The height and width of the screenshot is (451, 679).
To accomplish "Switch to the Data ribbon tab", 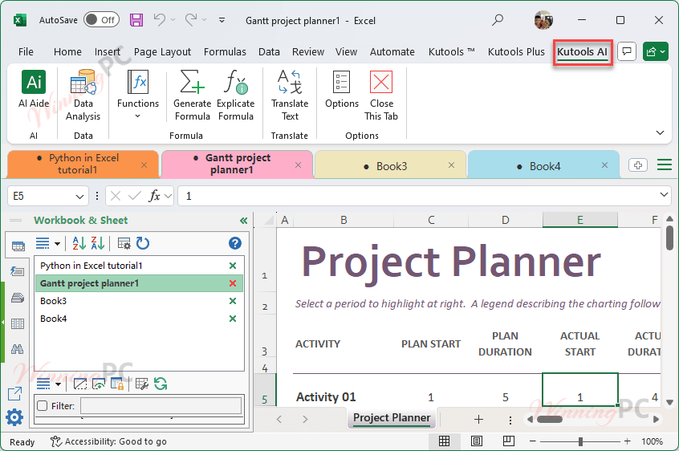I will click(x=269, y=52).
